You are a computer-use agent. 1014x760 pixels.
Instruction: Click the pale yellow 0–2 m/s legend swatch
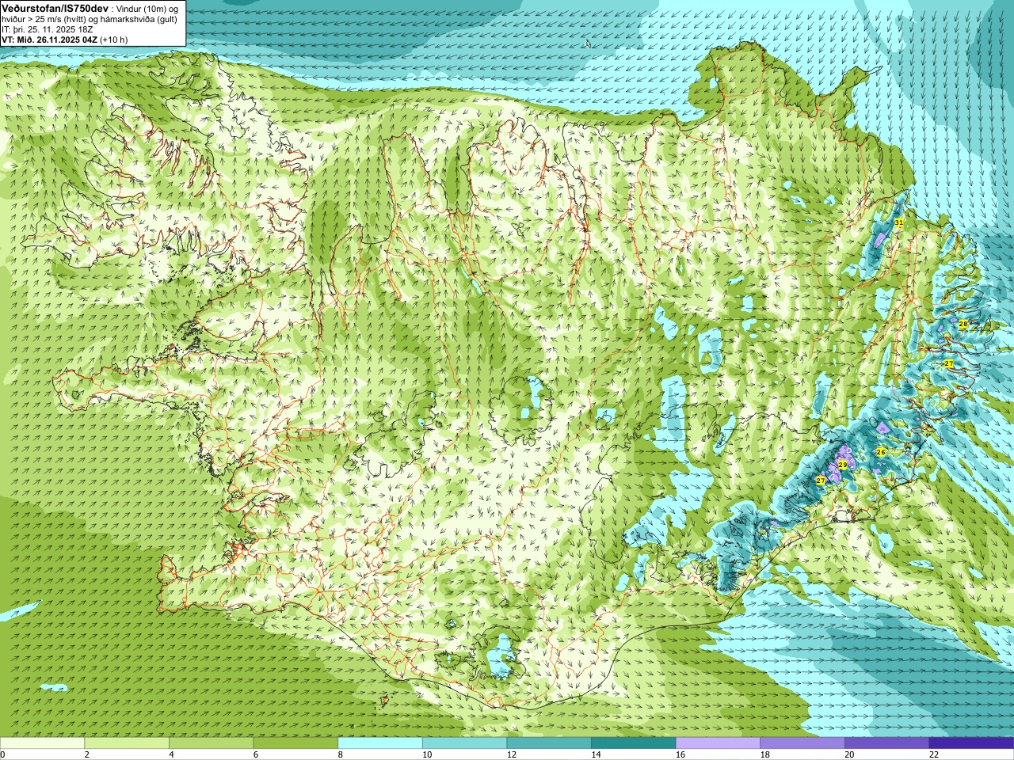(42, 743)
